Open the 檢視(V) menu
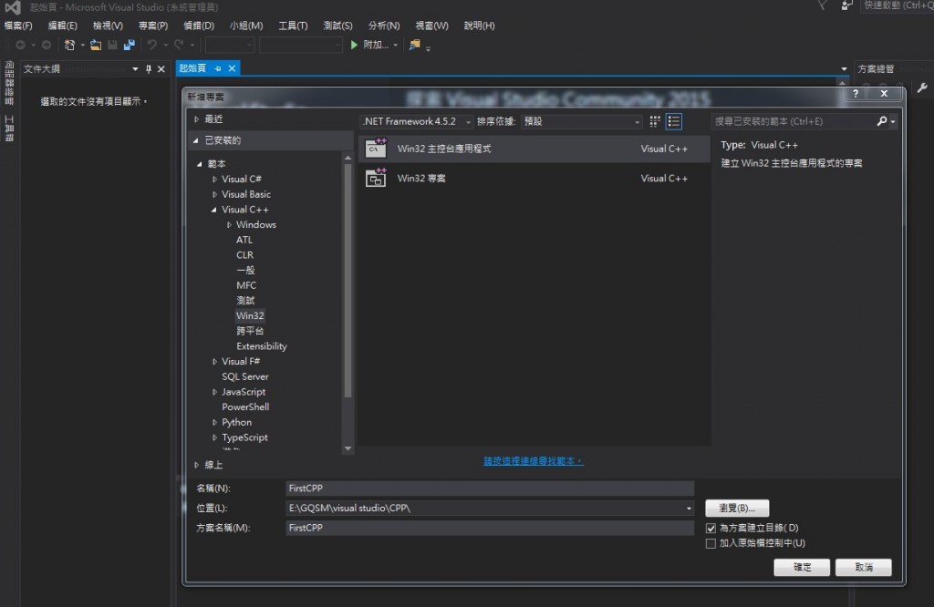This screenshot has width=934, height=607. [108, 26]
